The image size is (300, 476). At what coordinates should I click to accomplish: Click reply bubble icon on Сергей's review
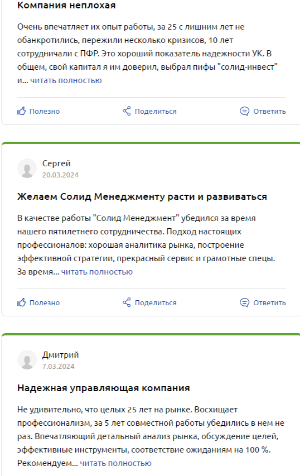point(244,302)
